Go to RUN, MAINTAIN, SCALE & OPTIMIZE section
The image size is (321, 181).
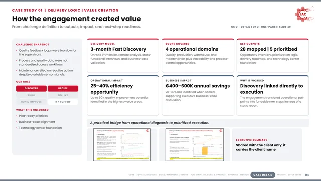(x=208, y=175)
